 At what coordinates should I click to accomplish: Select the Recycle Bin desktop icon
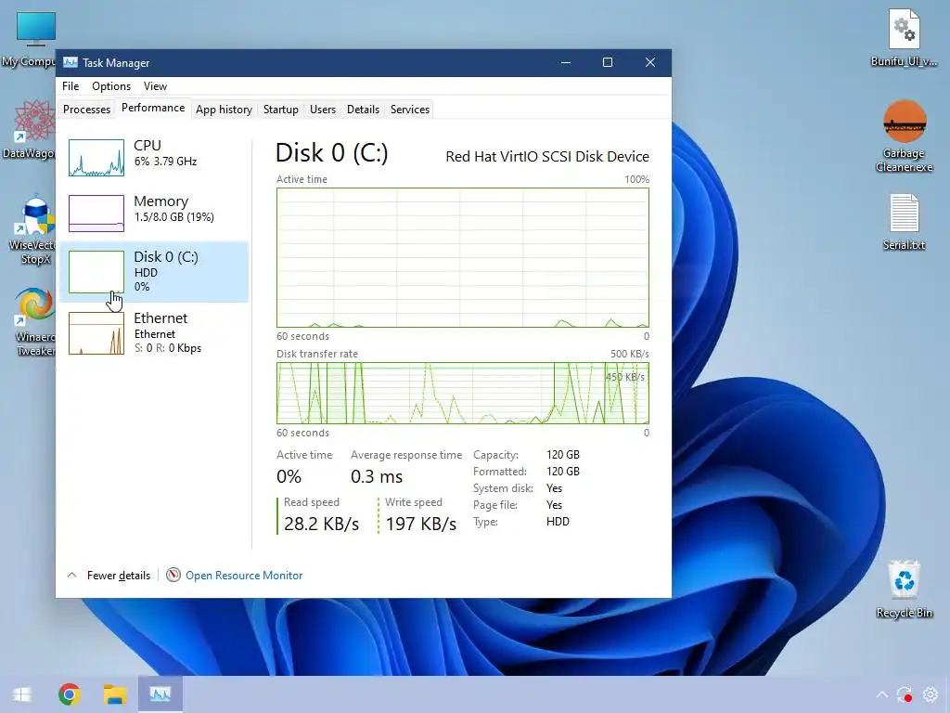(x=904, y=590)
